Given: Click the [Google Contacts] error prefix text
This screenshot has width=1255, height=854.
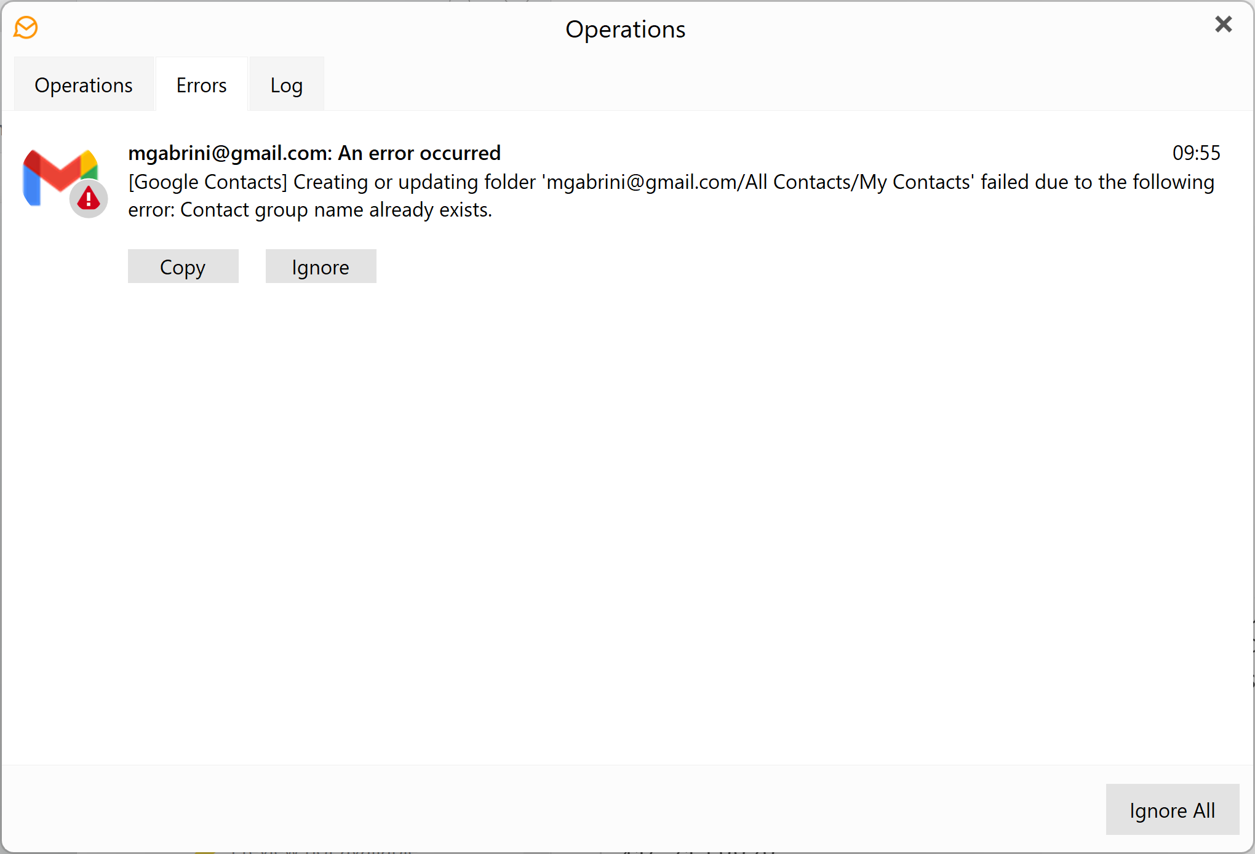Looking at the screenshot, I should click(207, 182).
